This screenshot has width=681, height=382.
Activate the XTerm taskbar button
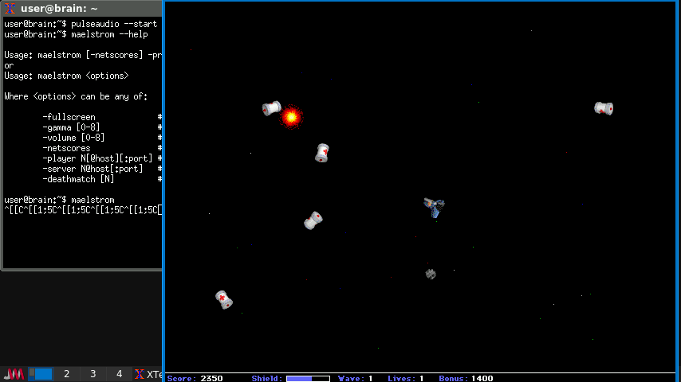click(148, 374)
